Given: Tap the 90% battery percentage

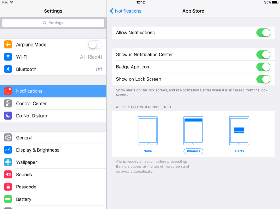Looking at the screenshot, I should click(x=267, y=2).
